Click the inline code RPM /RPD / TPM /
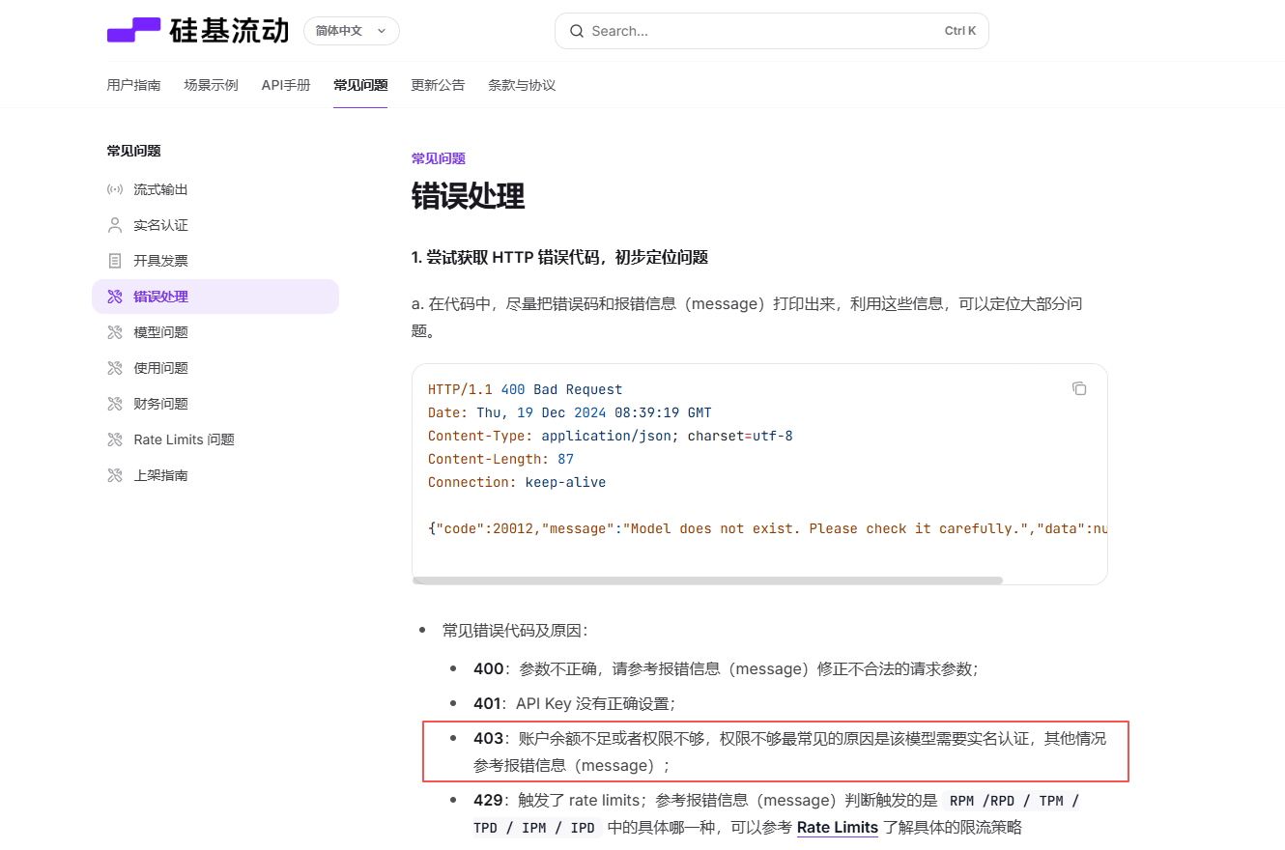This screenshot has height=850, width=1285. tap(1014, 801)
